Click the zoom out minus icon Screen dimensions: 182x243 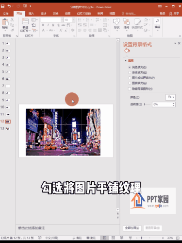pyautogui.click(x=137, y=238)
